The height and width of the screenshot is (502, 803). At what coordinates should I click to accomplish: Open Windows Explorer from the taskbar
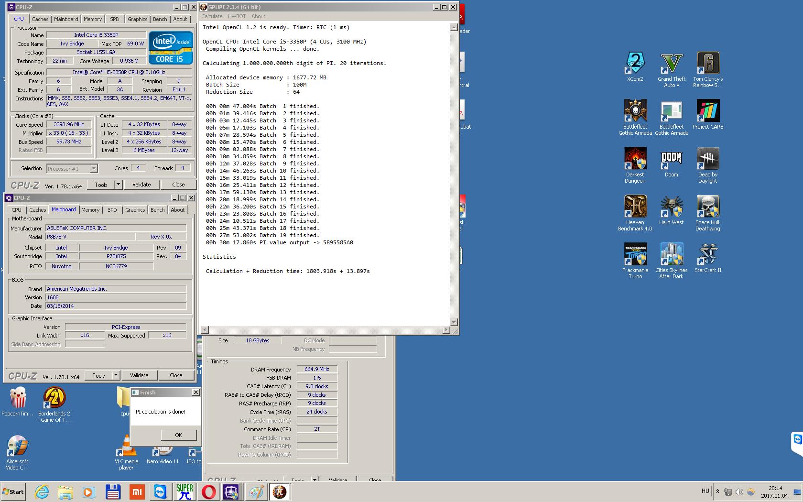(65, 492)
